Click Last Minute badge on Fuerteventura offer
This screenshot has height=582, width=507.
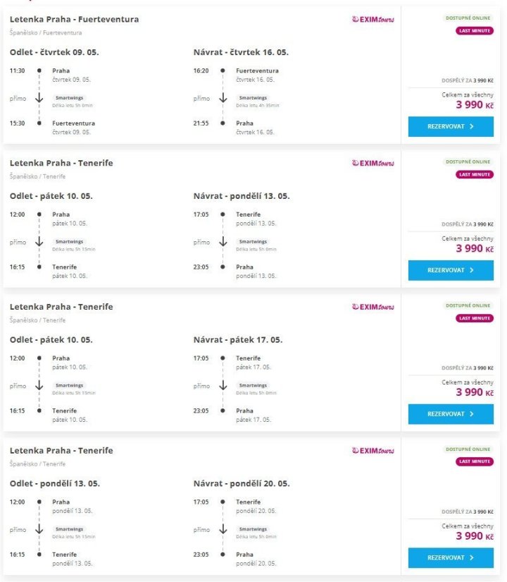[474, 30]
